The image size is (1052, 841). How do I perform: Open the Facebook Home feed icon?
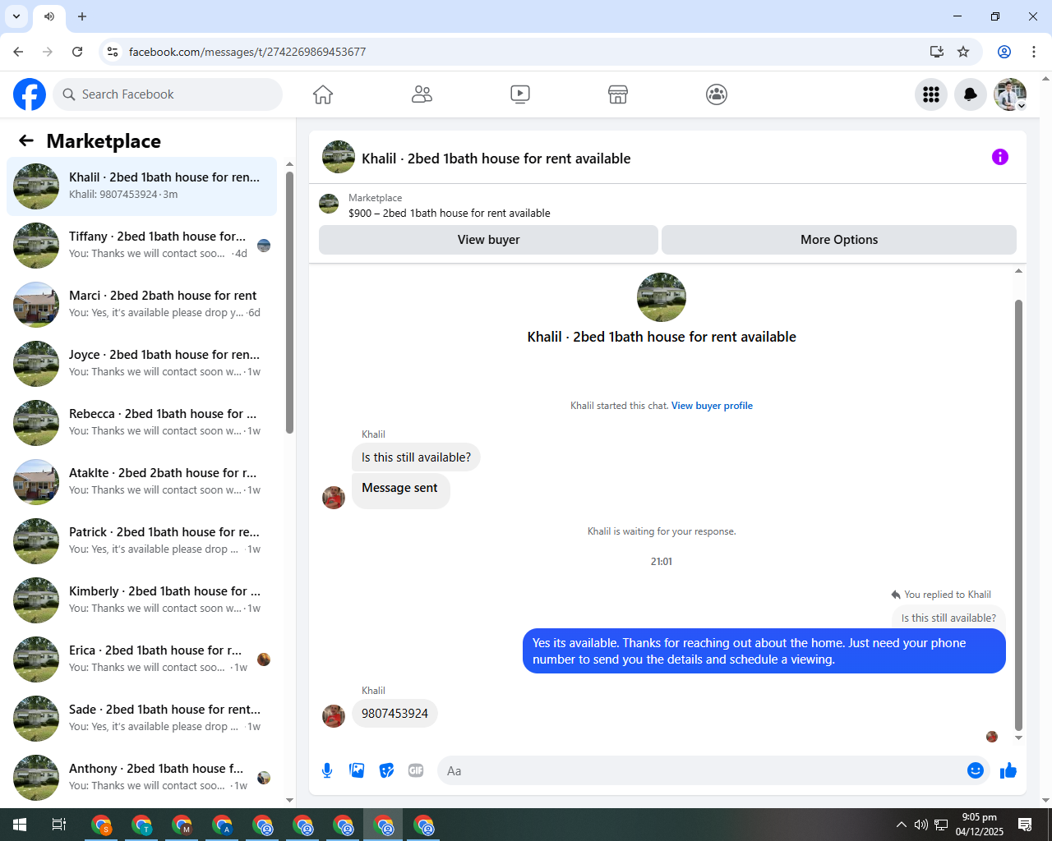(323, 94)
